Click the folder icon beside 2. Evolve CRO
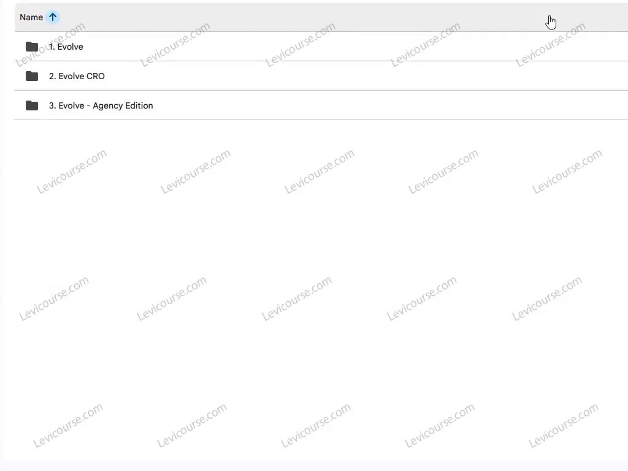The image size is (628, 471). 32,76
